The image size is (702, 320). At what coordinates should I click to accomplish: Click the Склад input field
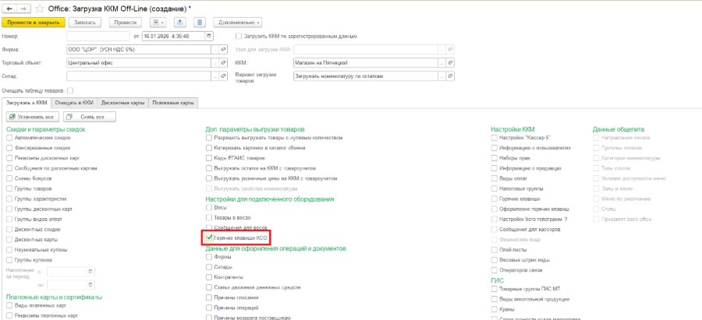click(x=140, y=76)
